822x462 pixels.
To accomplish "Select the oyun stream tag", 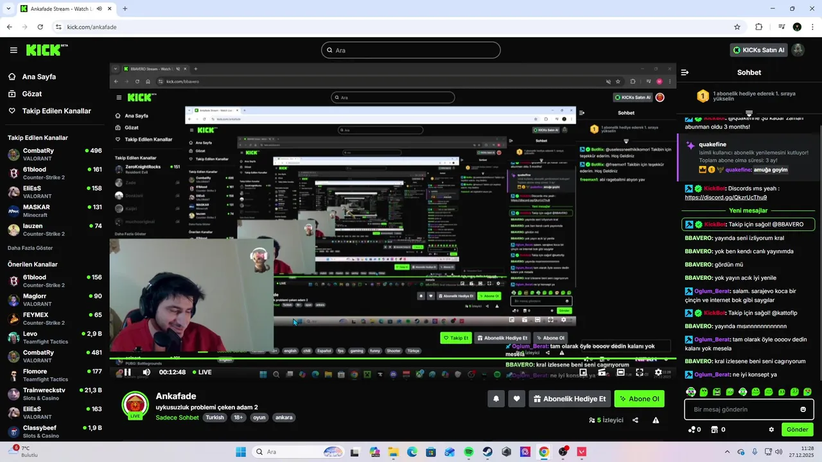I will [259, 417].
